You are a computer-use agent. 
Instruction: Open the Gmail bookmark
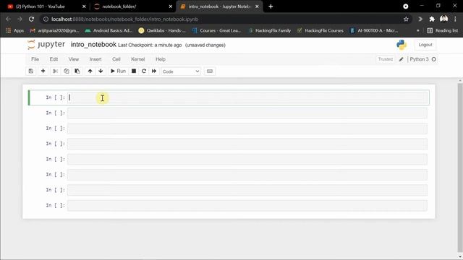coord(55,30)
